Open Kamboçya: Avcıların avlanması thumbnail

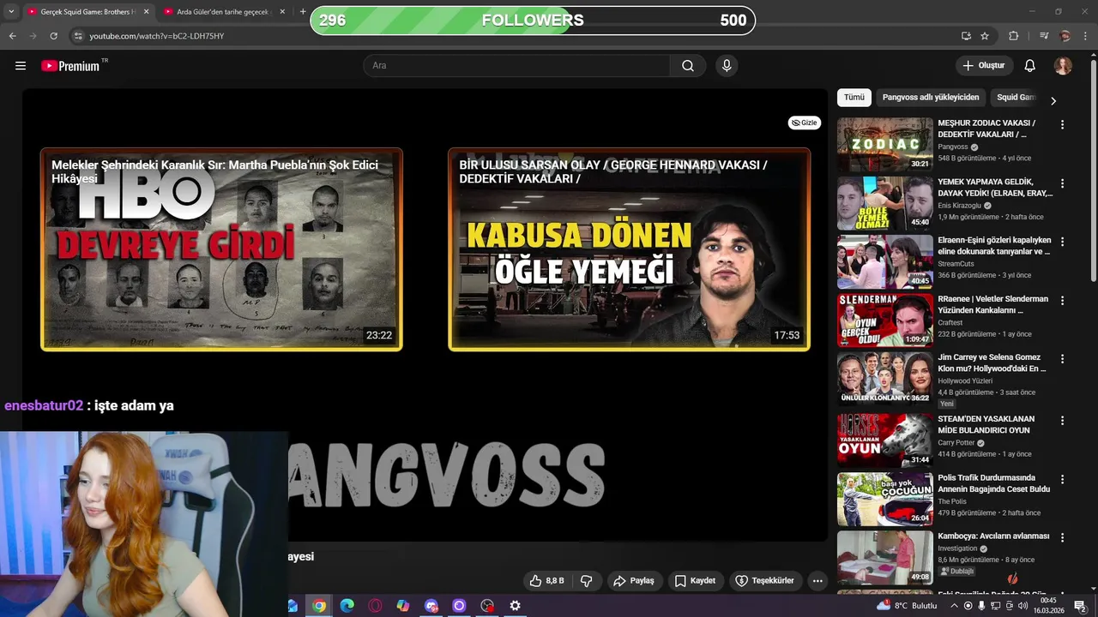point(884,557)
